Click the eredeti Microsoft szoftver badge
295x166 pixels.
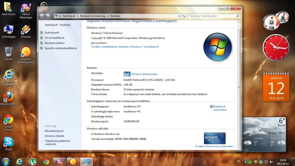point(215,138)
